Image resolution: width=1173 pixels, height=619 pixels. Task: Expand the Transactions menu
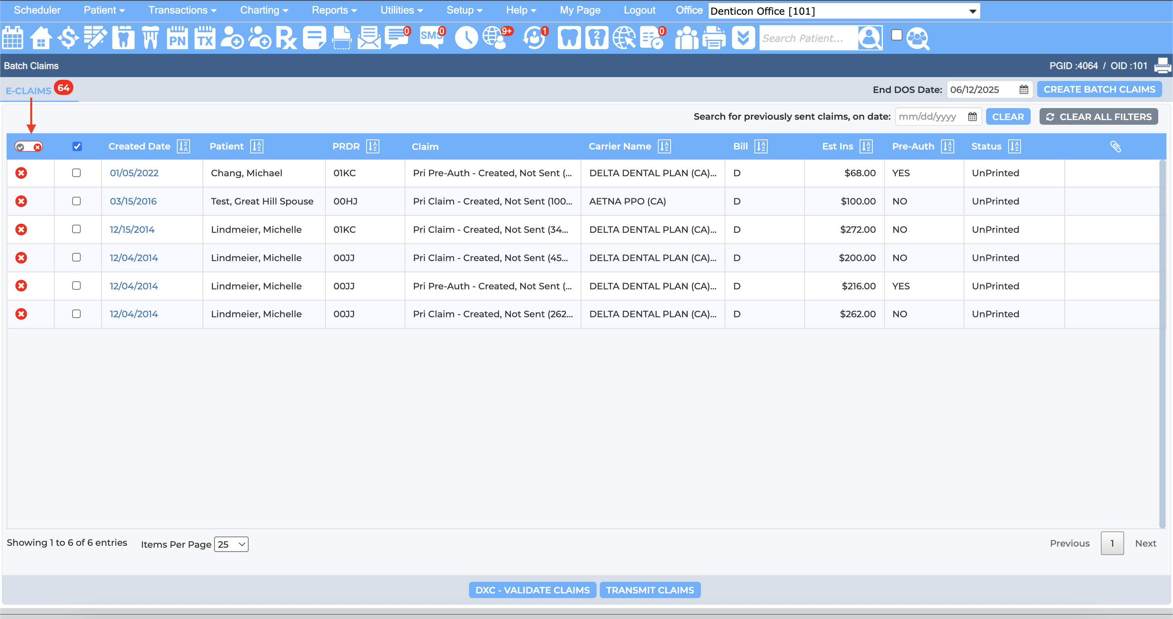click(x=182, y=10)
